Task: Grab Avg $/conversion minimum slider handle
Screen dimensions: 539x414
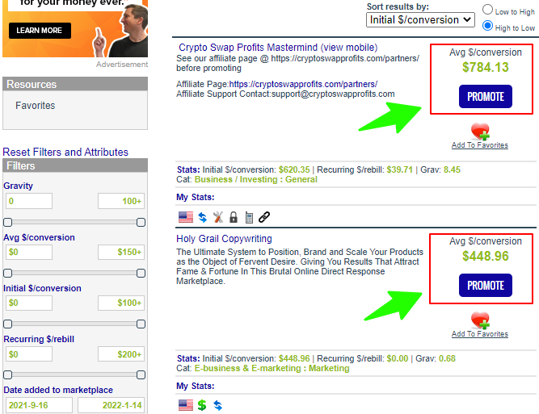Action: coord(7,274)
